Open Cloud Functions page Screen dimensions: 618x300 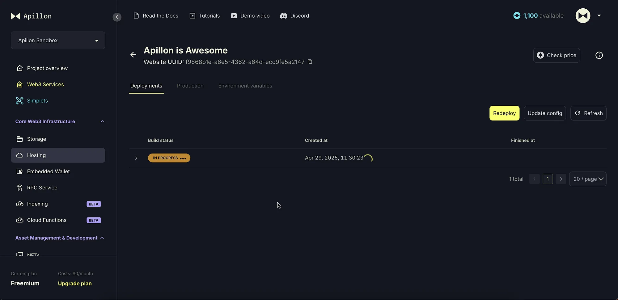58,220
